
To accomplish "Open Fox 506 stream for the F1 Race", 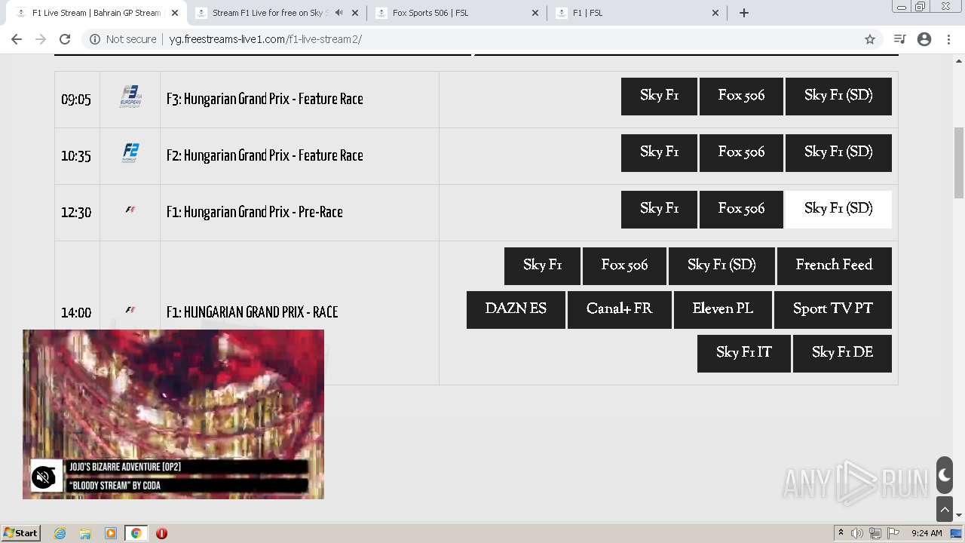I will (x=624, y=266).
